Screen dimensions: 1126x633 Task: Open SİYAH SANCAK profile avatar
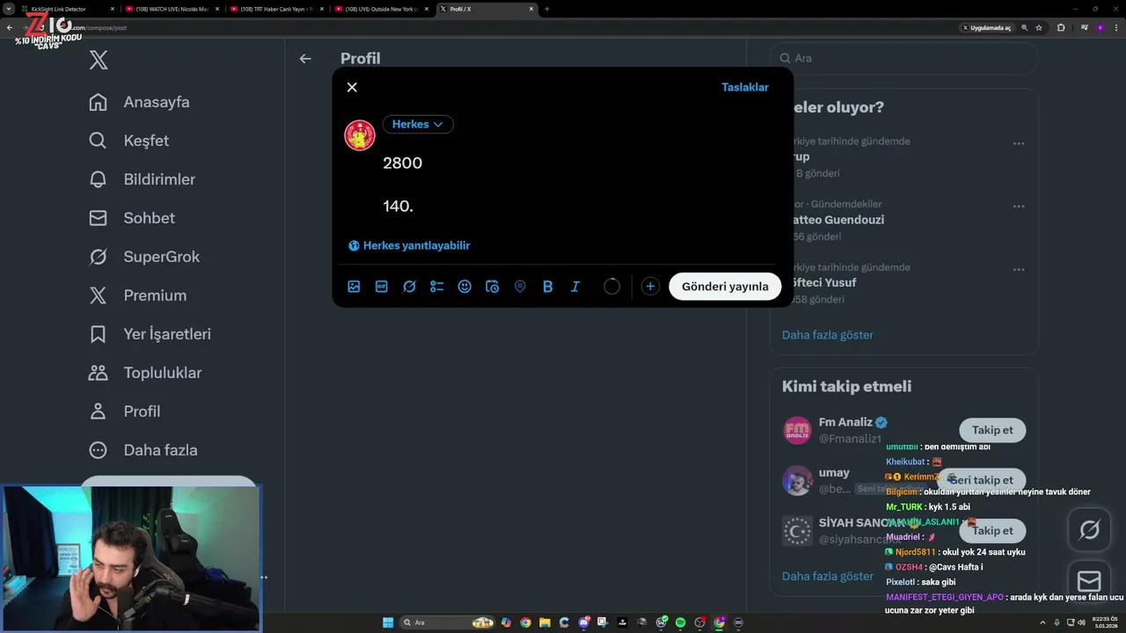(x=798, y=531)
